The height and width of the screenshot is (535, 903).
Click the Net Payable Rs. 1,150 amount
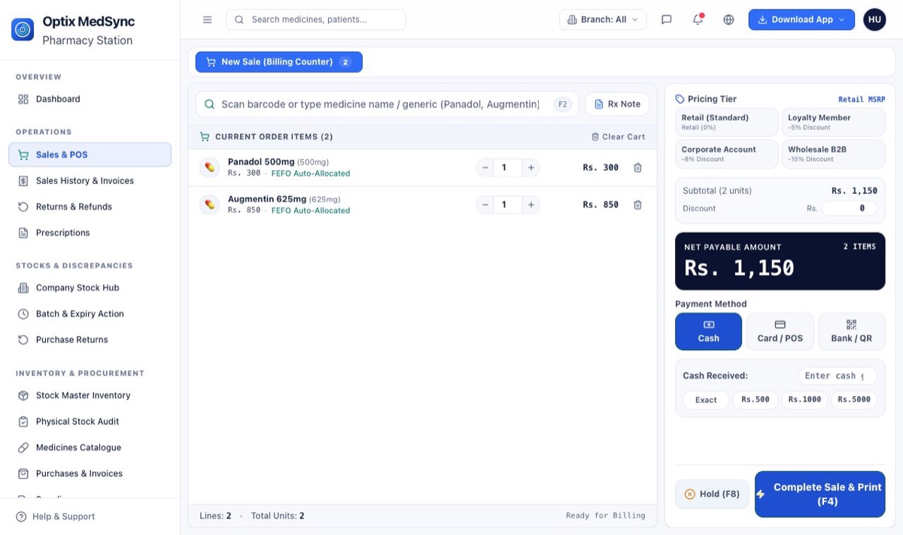click(x=739, y=268)
